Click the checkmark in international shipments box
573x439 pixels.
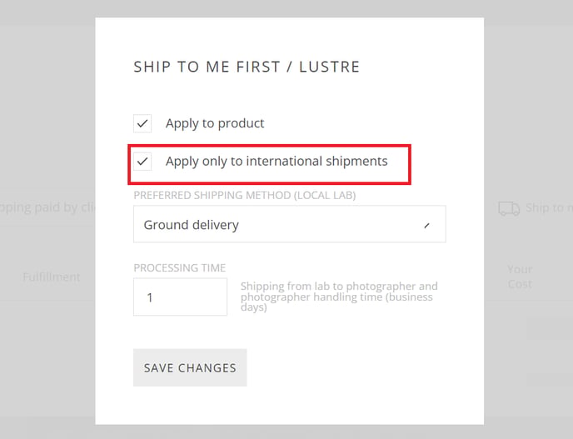click(x=142, y=162)
